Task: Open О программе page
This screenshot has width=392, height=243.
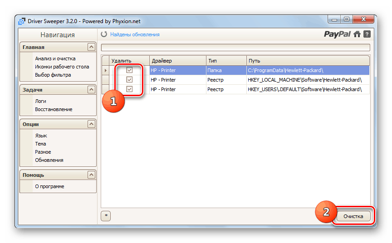Action: click(x=49, y=186)
